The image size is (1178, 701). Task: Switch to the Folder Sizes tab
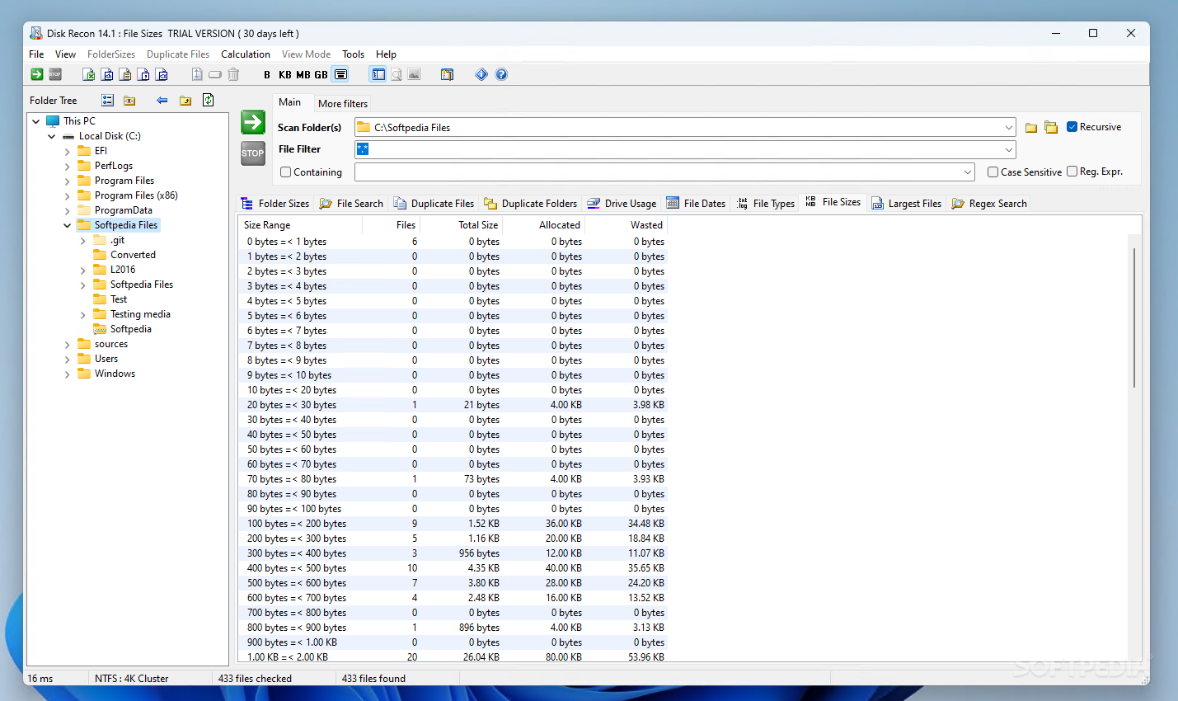pyautogui.click(x=275, y=204)
